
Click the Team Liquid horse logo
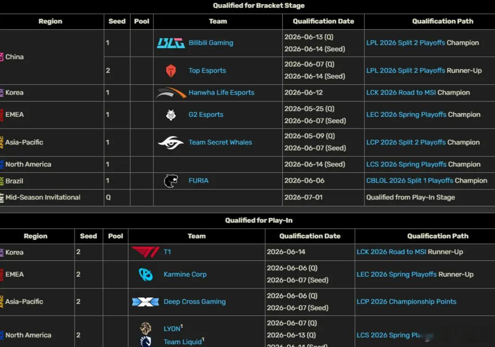pos(146,341)
